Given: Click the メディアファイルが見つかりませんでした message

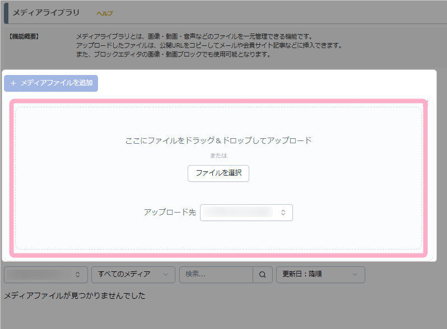Looking at the screenshot, I should click(x=74, y=295).
